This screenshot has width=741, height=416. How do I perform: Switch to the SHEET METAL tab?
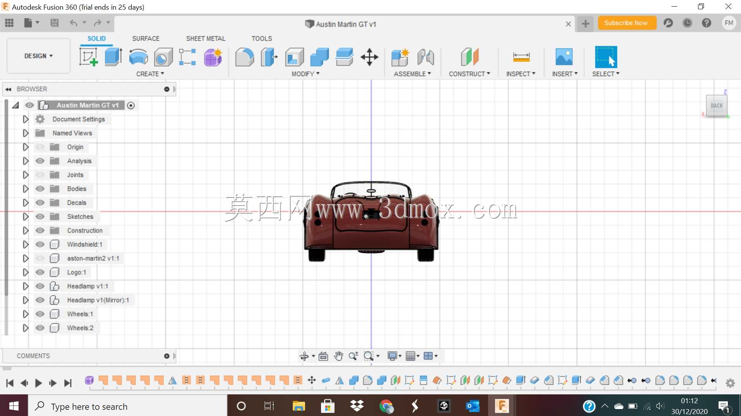[205, 38]
